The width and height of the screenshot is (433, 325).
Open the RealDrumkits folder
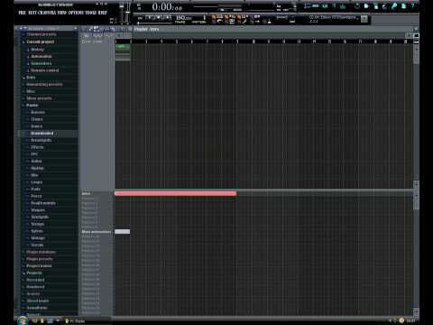43,203
